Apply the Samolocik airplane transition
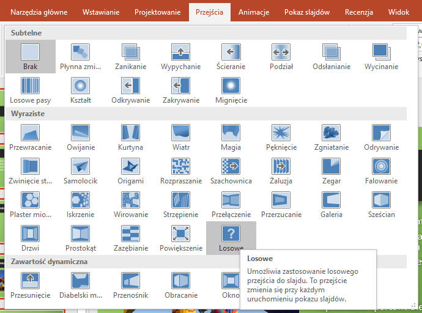Screen dimensions: 422x313 click(x=80, y=171)
